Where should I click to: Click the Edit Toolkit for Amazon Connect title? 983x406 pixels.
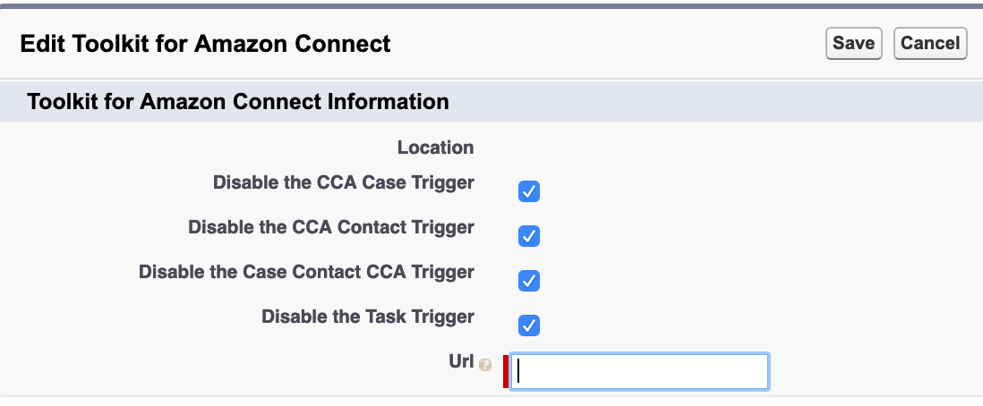tap(206, 44)
